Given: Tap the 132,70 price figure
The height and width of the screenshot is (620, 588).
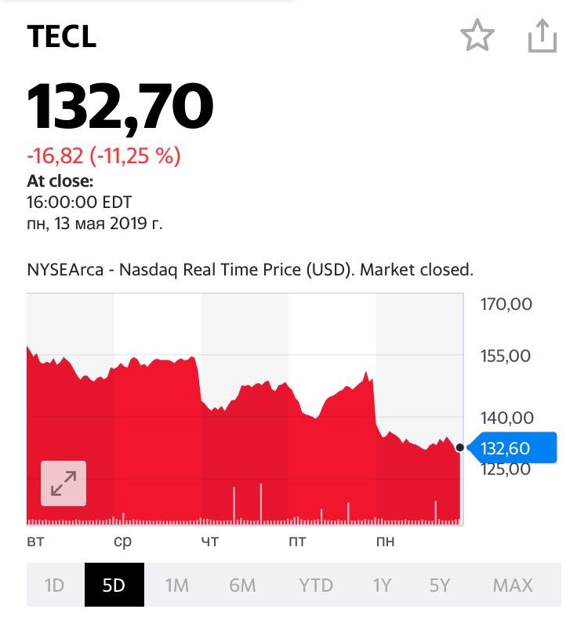Looking at the screenshot, I should [120, 108].
